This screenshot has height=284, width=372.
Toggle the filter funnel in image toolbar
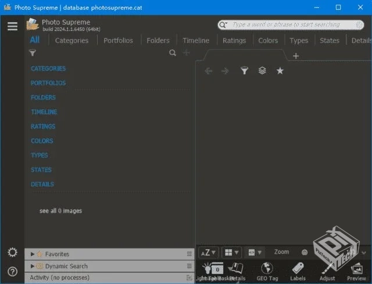click(x=245, y=70)
